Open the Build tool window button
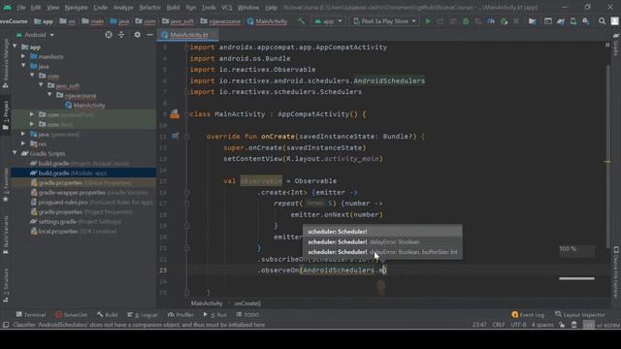This screenshot has width=621, height=349. (x=108, y=315)
